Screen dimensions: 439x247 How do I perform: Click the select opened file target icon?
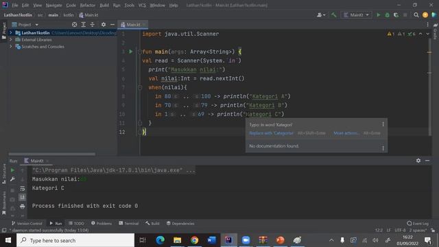(x=74, y=25)
